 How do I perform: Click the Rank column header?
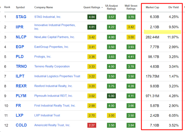click(7, 7)
